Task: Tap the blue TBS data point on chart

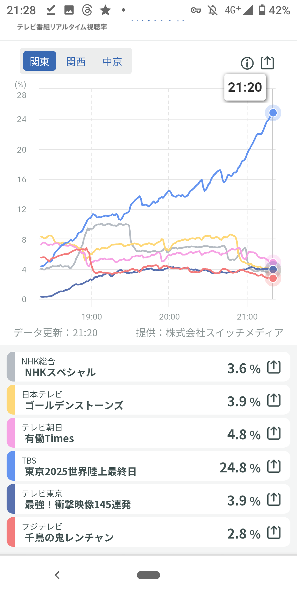Action: [273, 113]
